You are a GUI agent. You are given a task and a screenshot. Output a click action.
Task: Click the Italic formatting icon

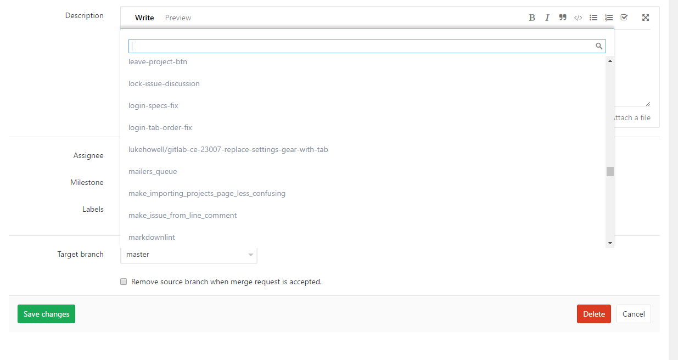(x=547, y=18)
